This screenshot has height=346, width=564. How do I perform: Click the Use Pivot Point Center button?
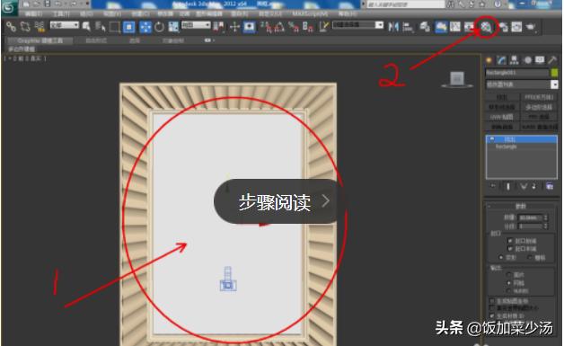click(218, 27)
